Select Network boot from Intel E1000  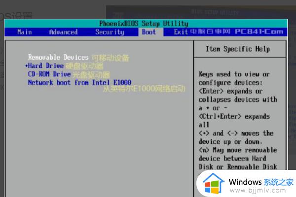tap(79, 83)
